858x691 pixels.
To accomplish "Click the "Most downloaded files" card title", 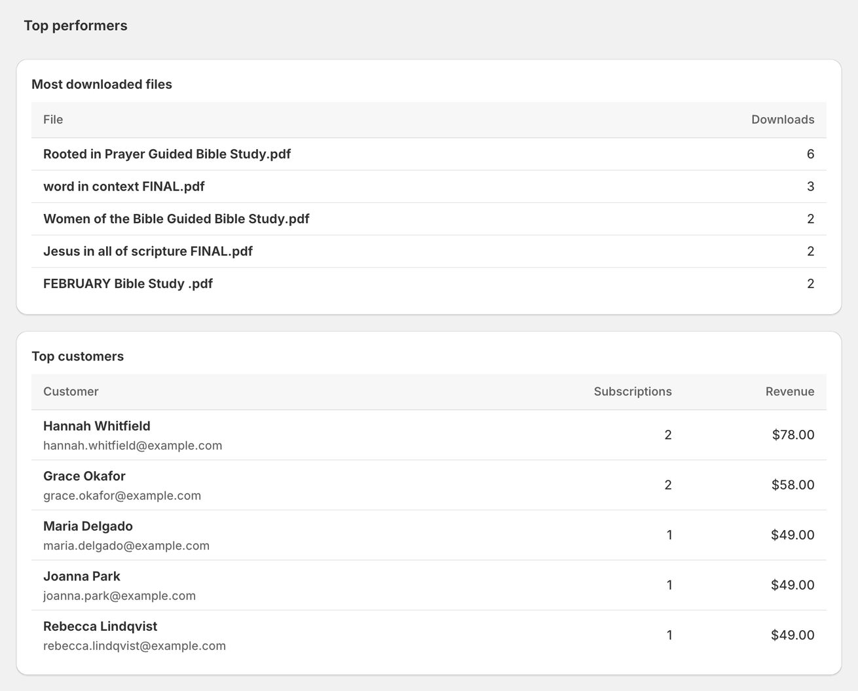I will coord(102,84).
